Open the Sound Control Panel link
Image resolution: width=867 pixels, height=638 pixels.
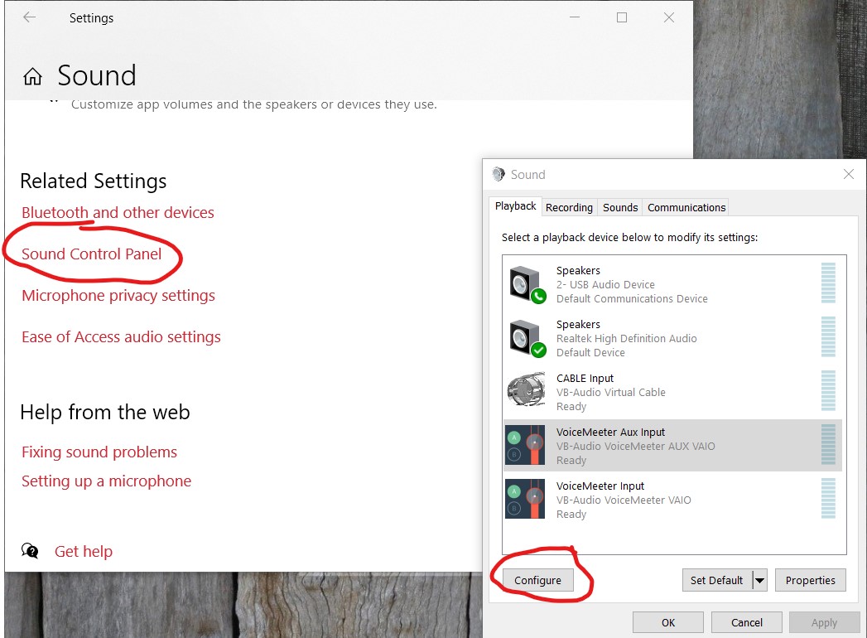91,254
